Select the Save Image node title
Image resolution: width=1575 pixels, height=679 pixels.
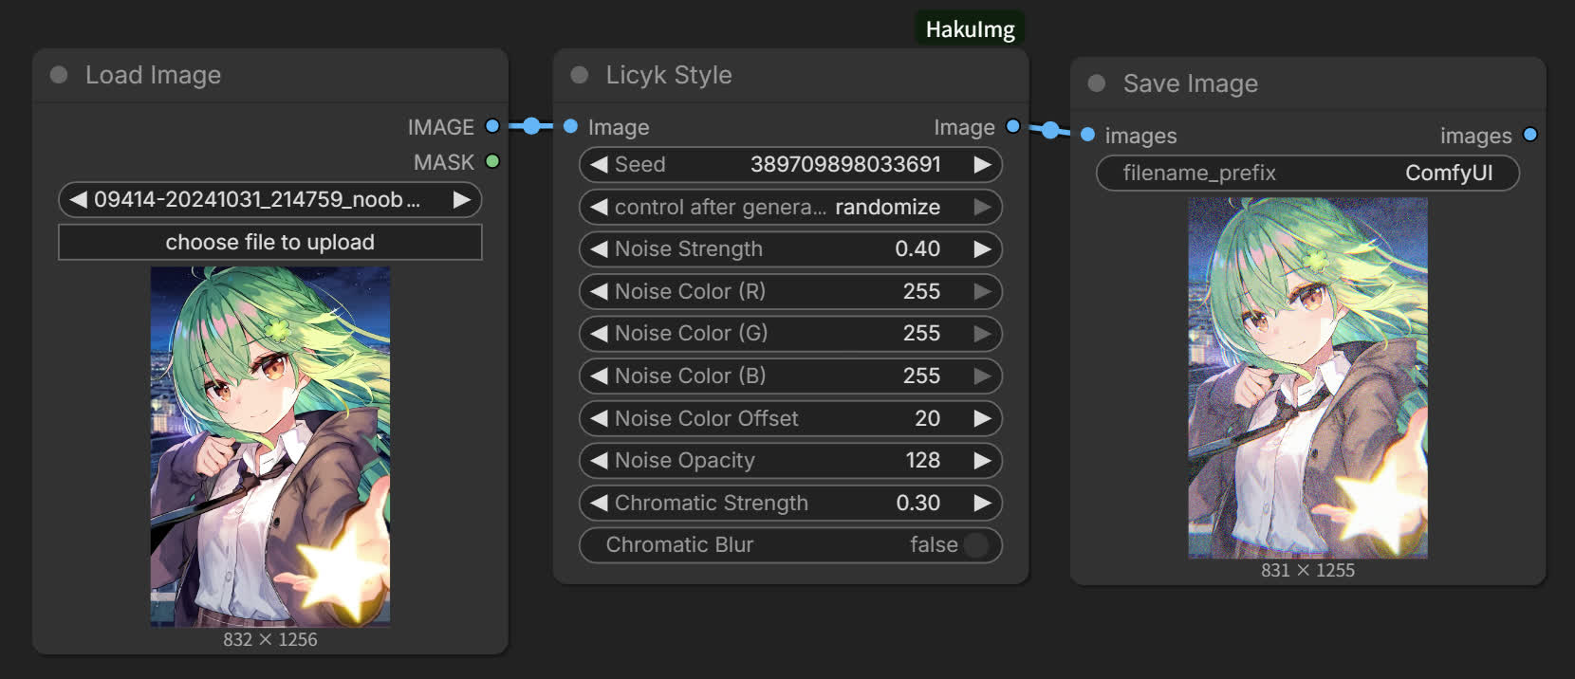(x=1191, y=83)
